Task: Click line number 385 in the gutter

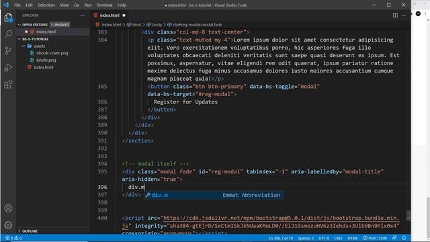Action: click(102, 87)
